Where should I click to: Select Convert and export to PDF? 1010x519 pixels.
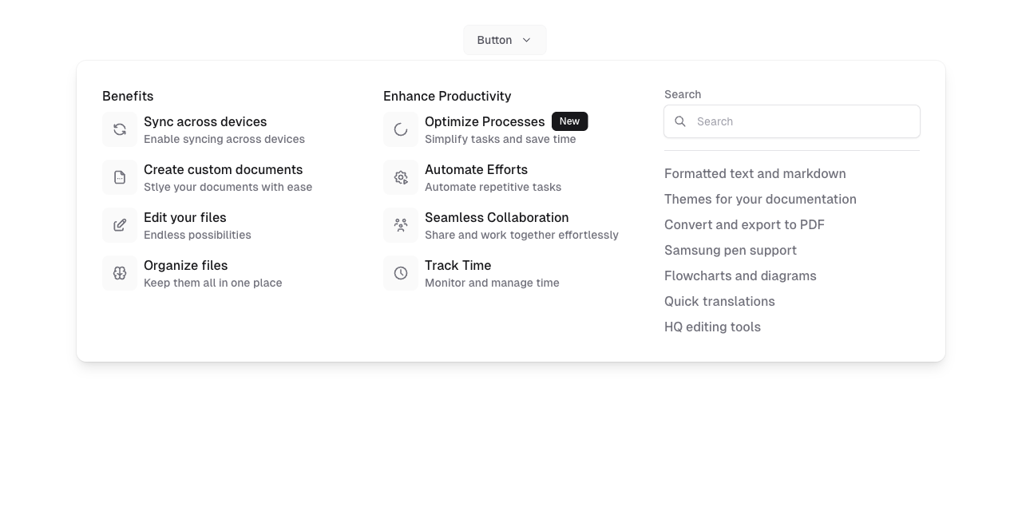[744, 224]
